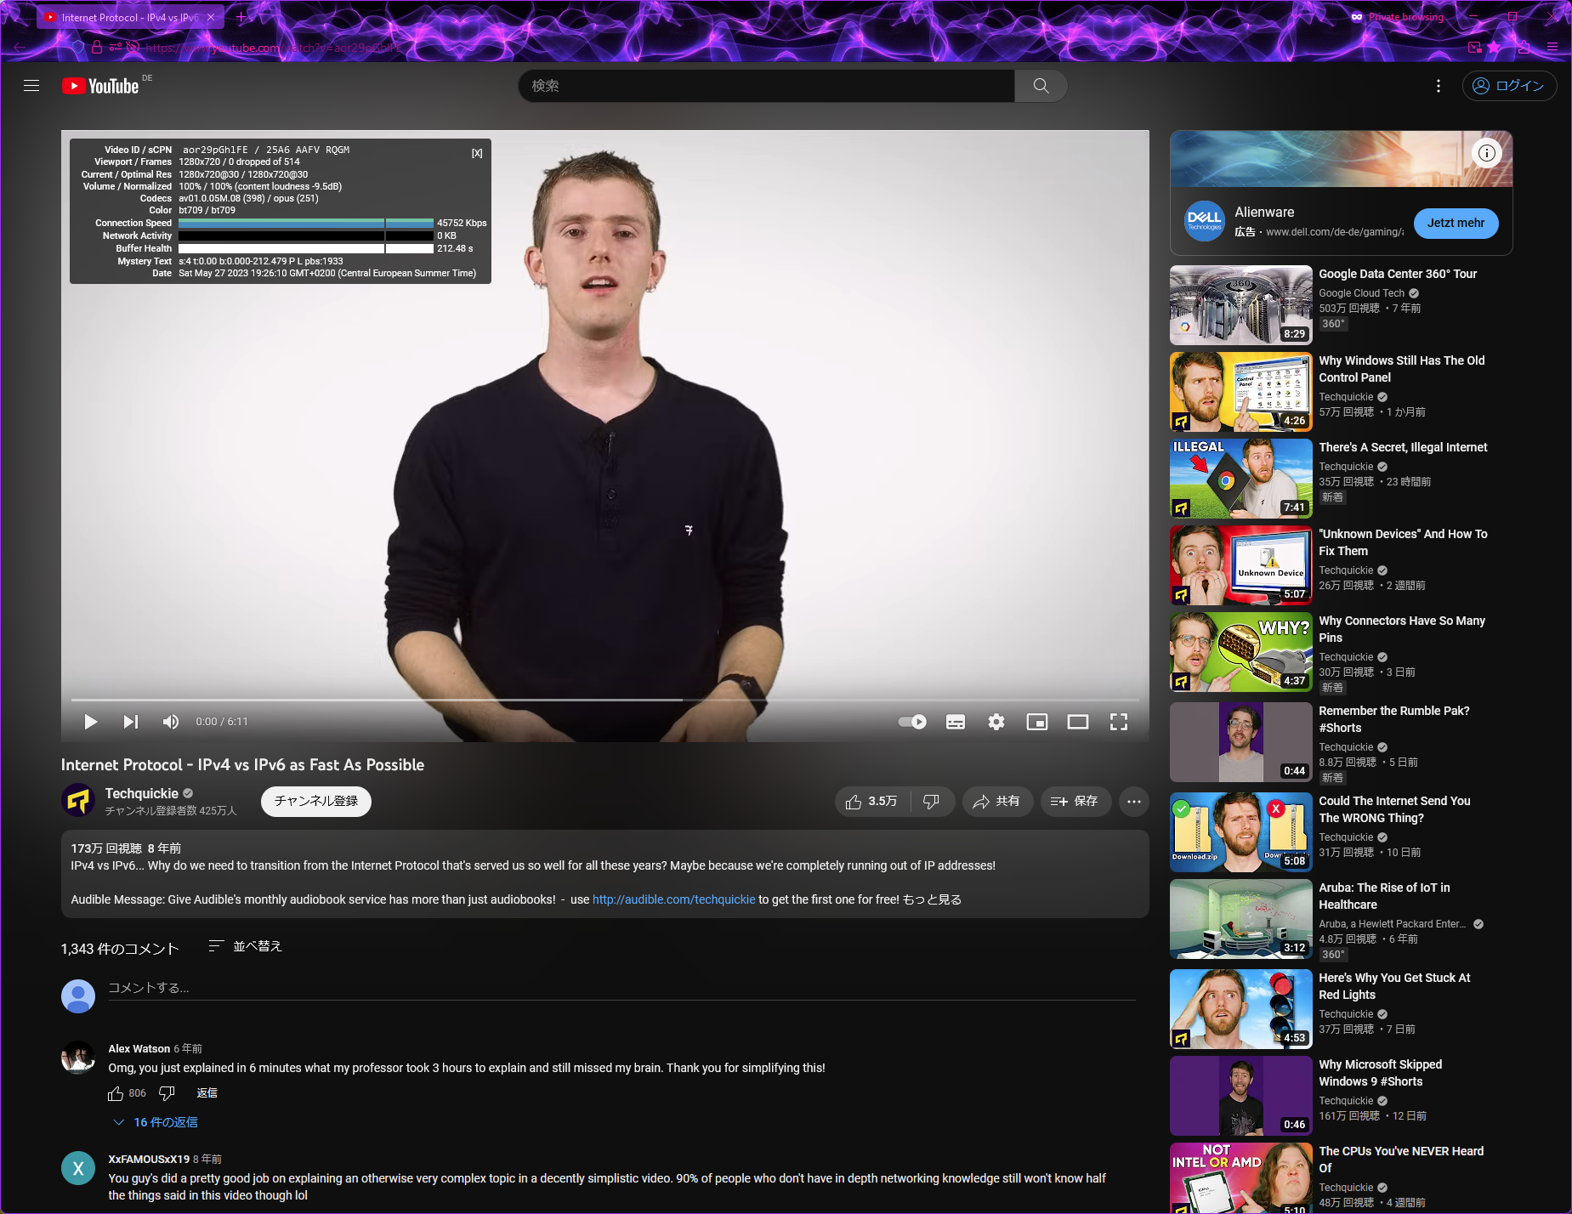Dislike Alex Watson's comment
This screenshot has width=1572, height=1214.
167,1093
